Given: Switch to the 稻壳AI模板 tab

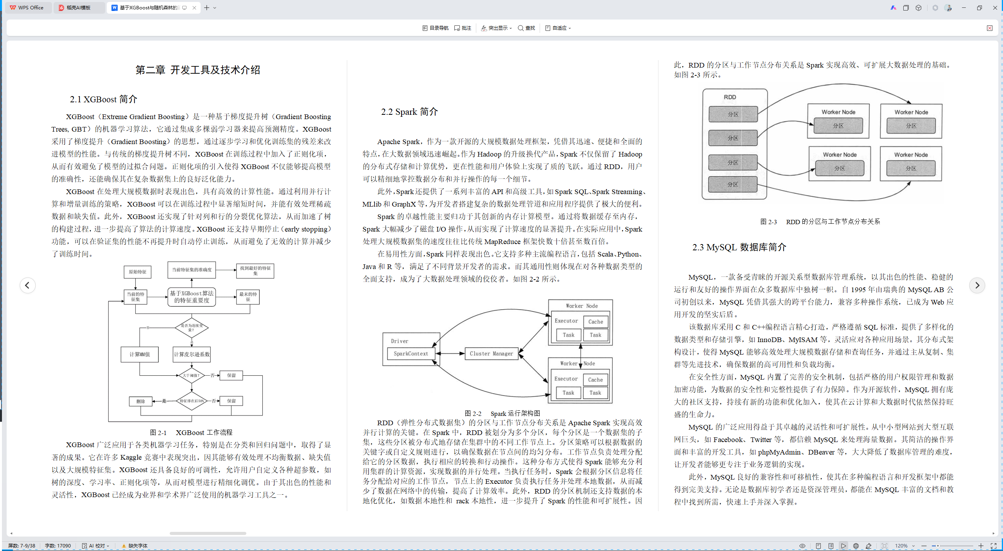Looking at the screenshot, I should 79,7.
